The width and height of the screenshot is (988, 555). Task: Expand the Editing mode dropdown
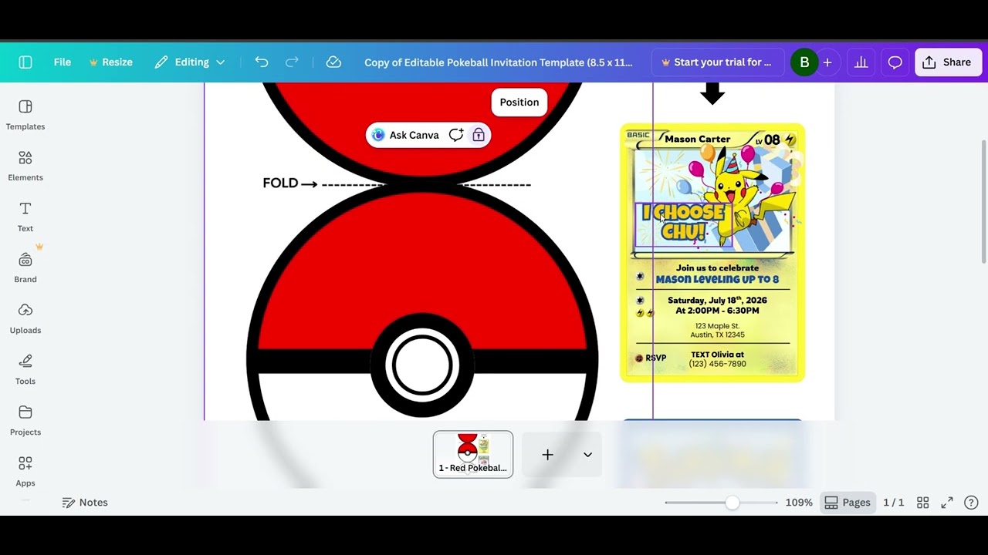click(x=189, y=62)
